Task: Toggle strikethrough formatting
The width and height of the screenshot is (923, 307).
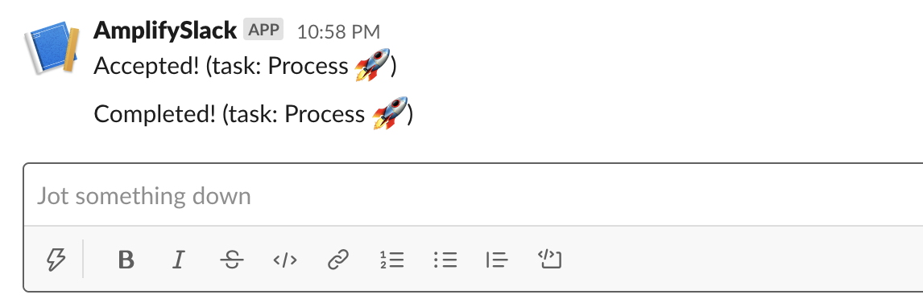Action: pyautogui.click(x=232, y=259)
